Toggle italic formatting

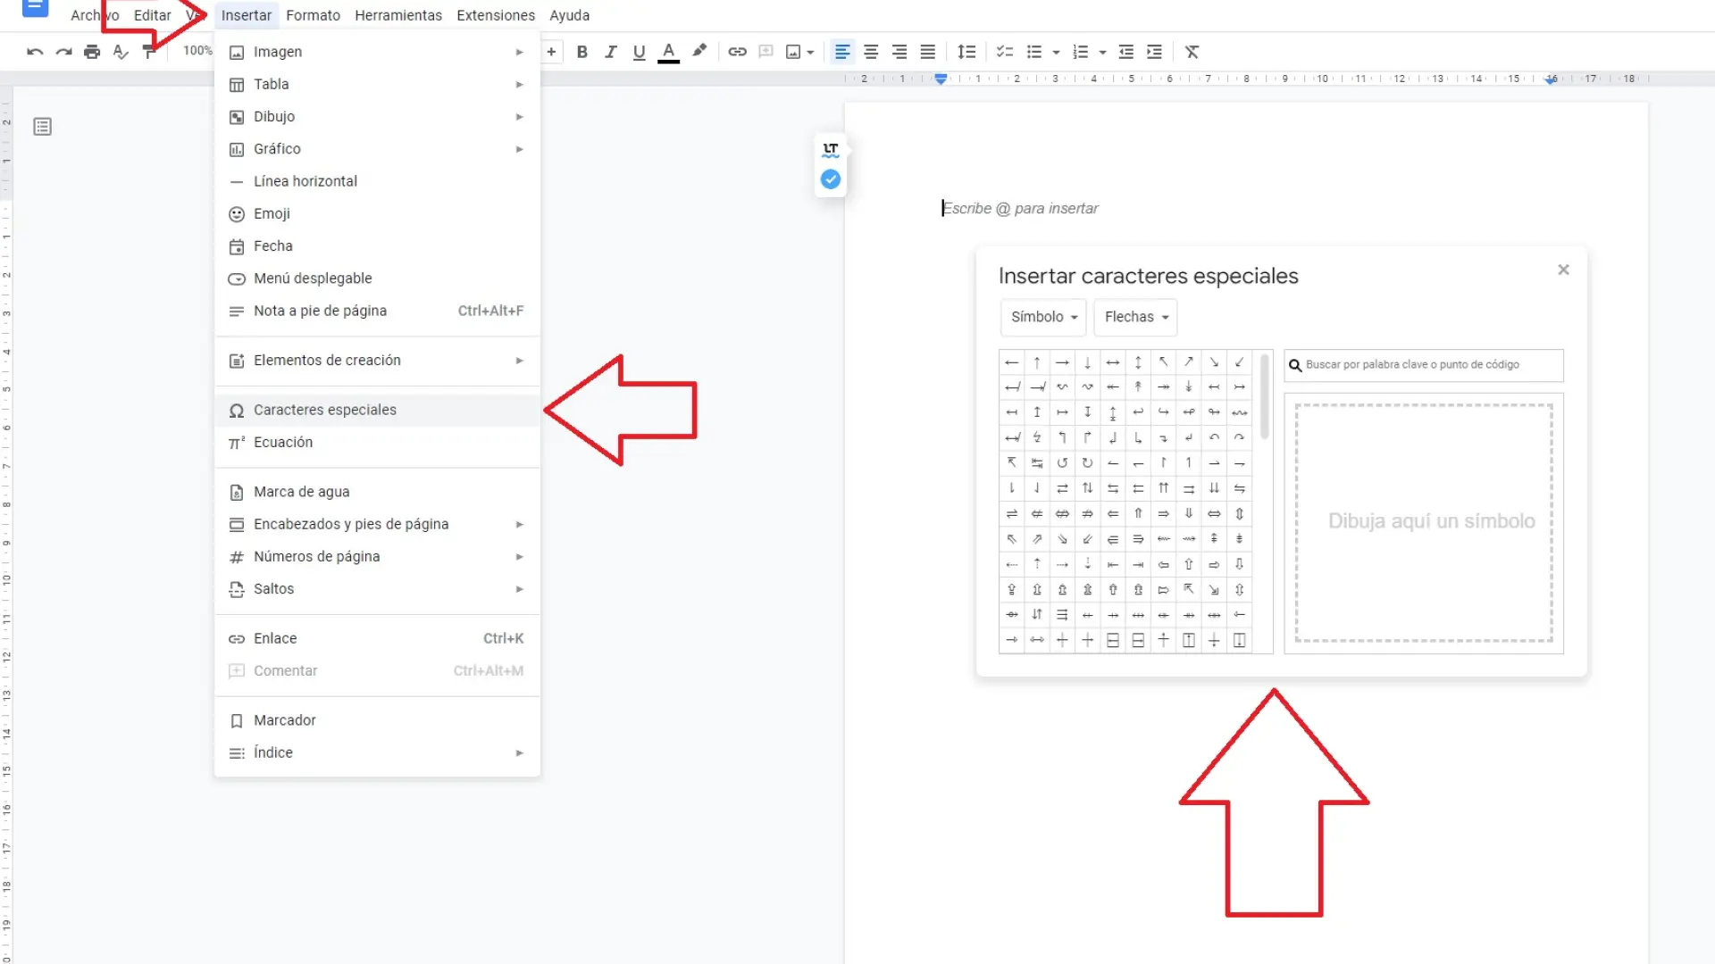tap(611, 52)
